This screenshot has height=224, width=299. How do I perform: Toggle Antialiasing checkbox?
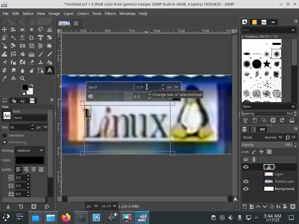click(5, 142)
